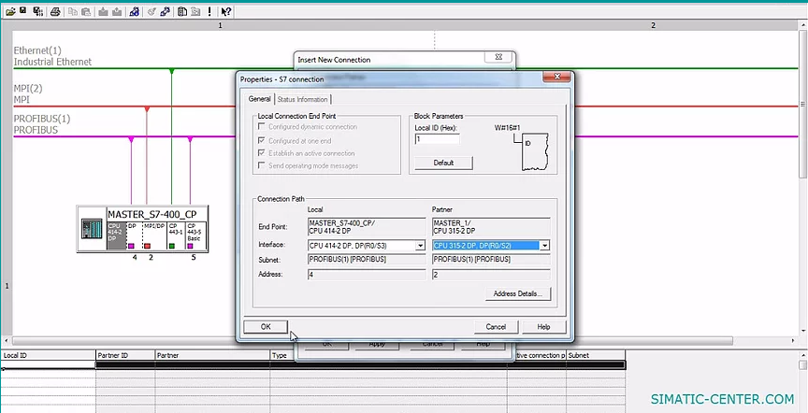The image size is (808, 413).
Task: Click the Save toolbar icon
Action: [x=23, y=11]
